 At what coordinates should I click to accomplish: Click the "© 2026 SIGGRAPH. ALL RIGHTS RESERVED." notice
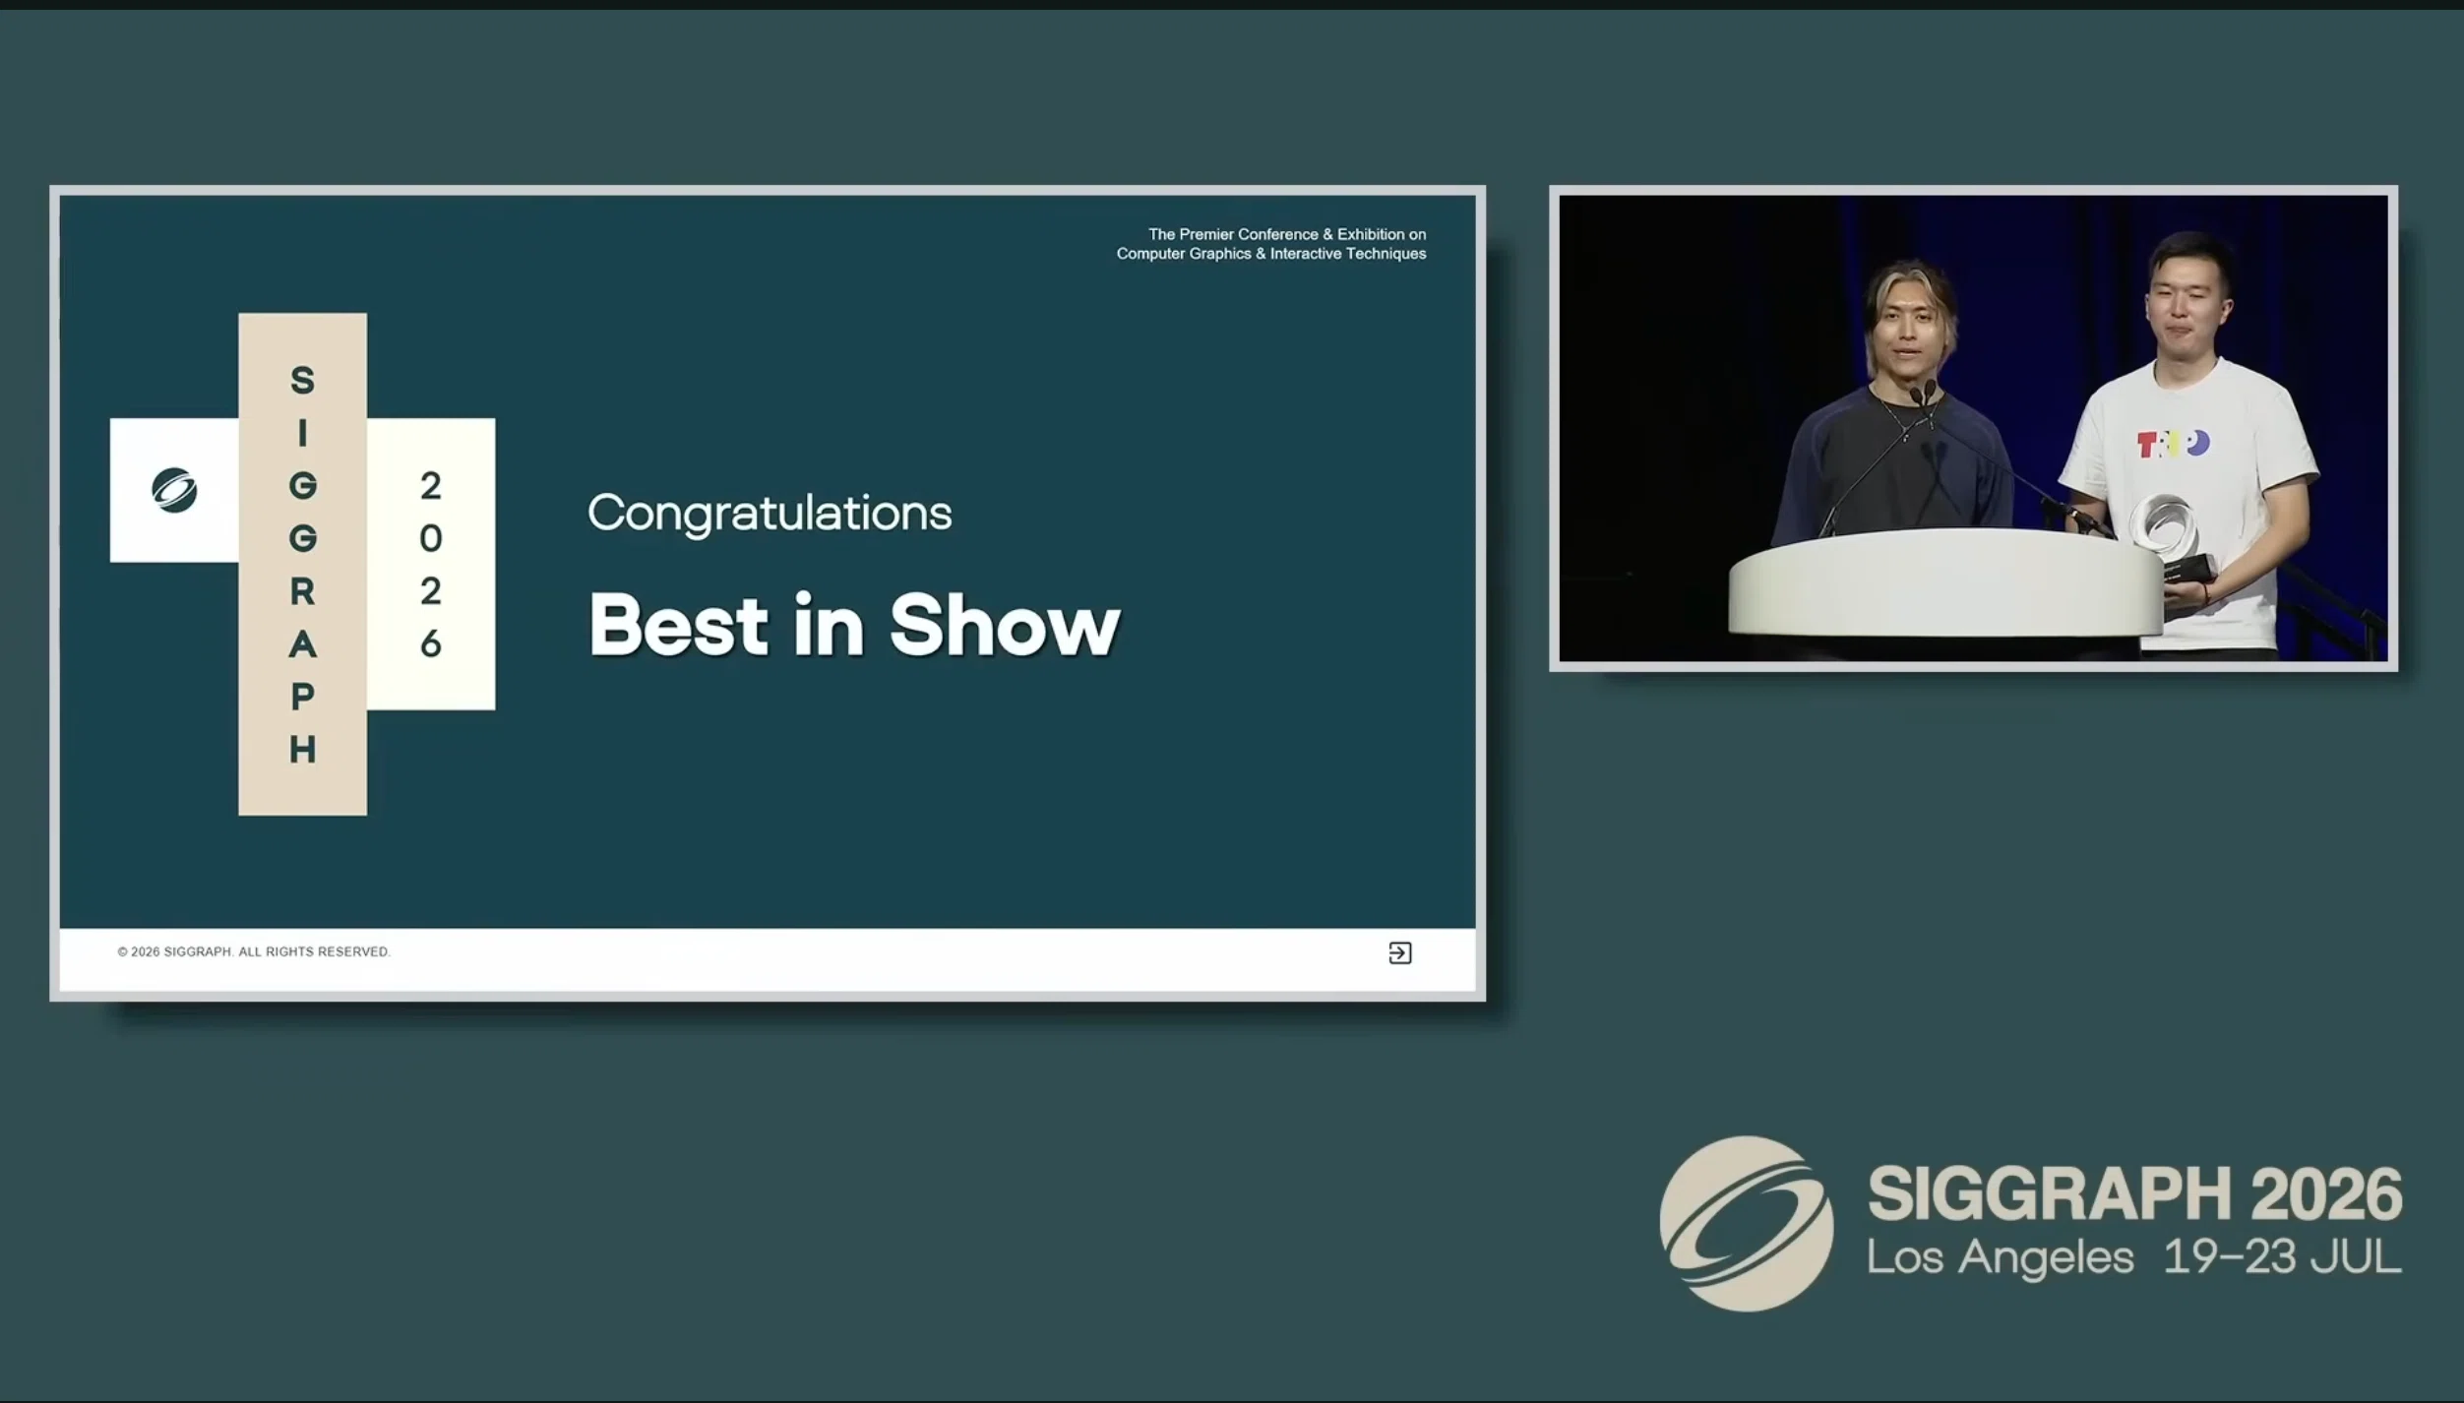point(254,951)
